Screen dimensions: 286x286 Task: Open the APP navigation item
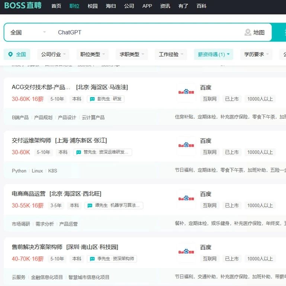pos(147,6)
